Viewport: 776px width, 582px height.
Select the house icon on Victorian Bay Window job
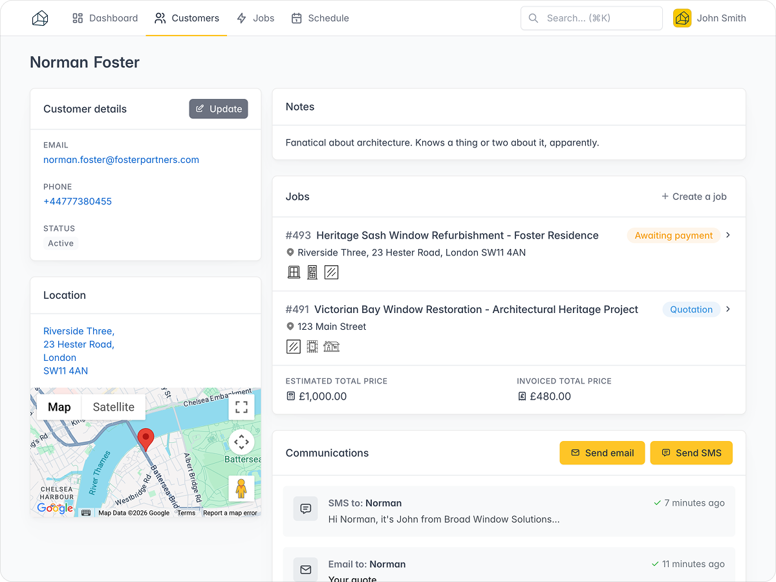click(332, 347)
